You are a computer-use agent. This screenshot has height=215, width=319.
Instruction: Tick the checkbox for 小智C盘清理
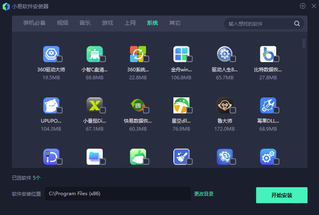pyautogui.click(x=103, y=59)
